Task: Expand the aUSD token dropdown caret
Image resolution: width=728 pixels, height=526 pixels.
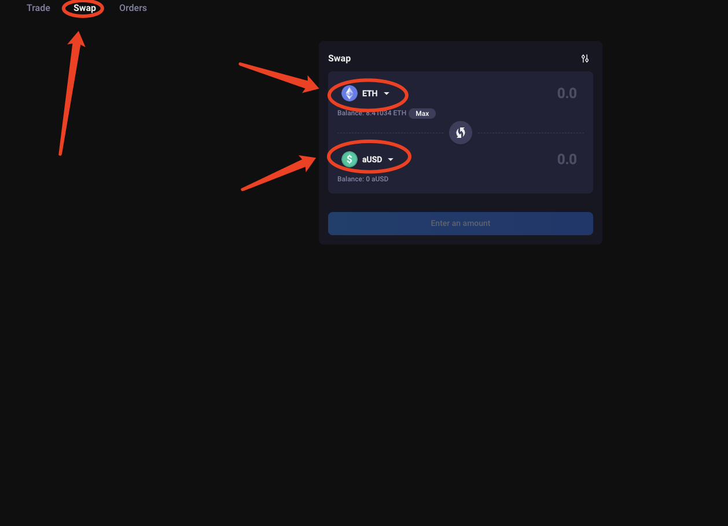Action: click(391, 160)
